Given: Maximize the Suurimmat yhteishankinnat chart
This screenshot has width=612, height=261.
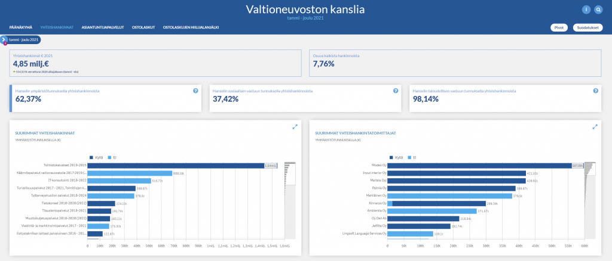Looking at the screenshot, I should [295, 126].
